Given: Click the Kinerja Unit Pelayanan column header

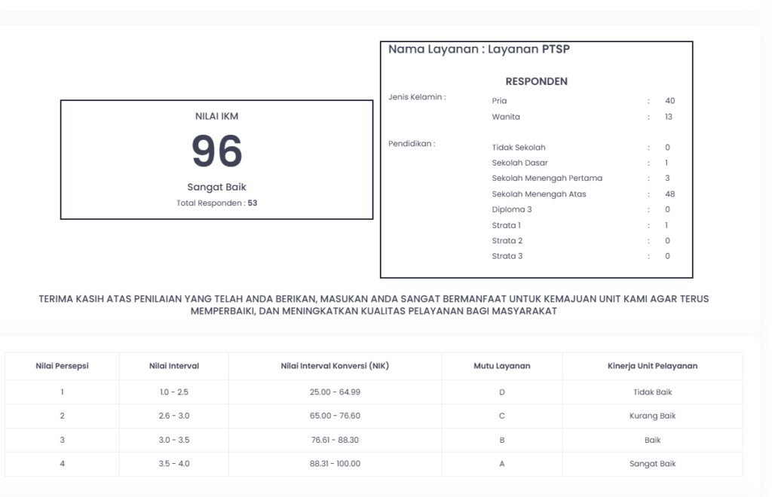Looking at the screenshot, I should 652,366.
